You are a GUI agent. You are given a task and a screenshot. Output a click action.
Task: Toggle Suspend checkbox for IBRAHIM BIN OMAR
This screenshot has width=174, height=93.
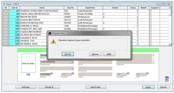(x=150, y=17)
